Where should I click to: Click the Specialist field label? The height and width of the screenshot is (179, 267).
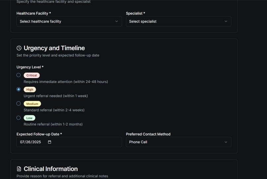pos(135,13)
